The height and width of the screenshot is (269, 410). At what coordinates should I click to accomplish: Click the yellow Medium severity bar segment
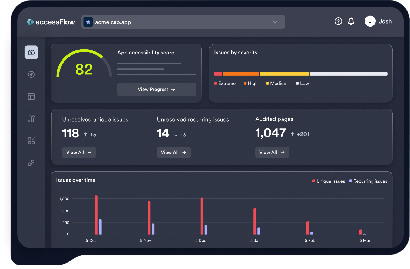(x=285, y=74)
